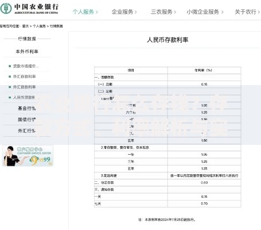Image resolution: width=261 pixels, height=230 pixels.
Task: Select 基金行情 in the sidebar
Action: 27,108
